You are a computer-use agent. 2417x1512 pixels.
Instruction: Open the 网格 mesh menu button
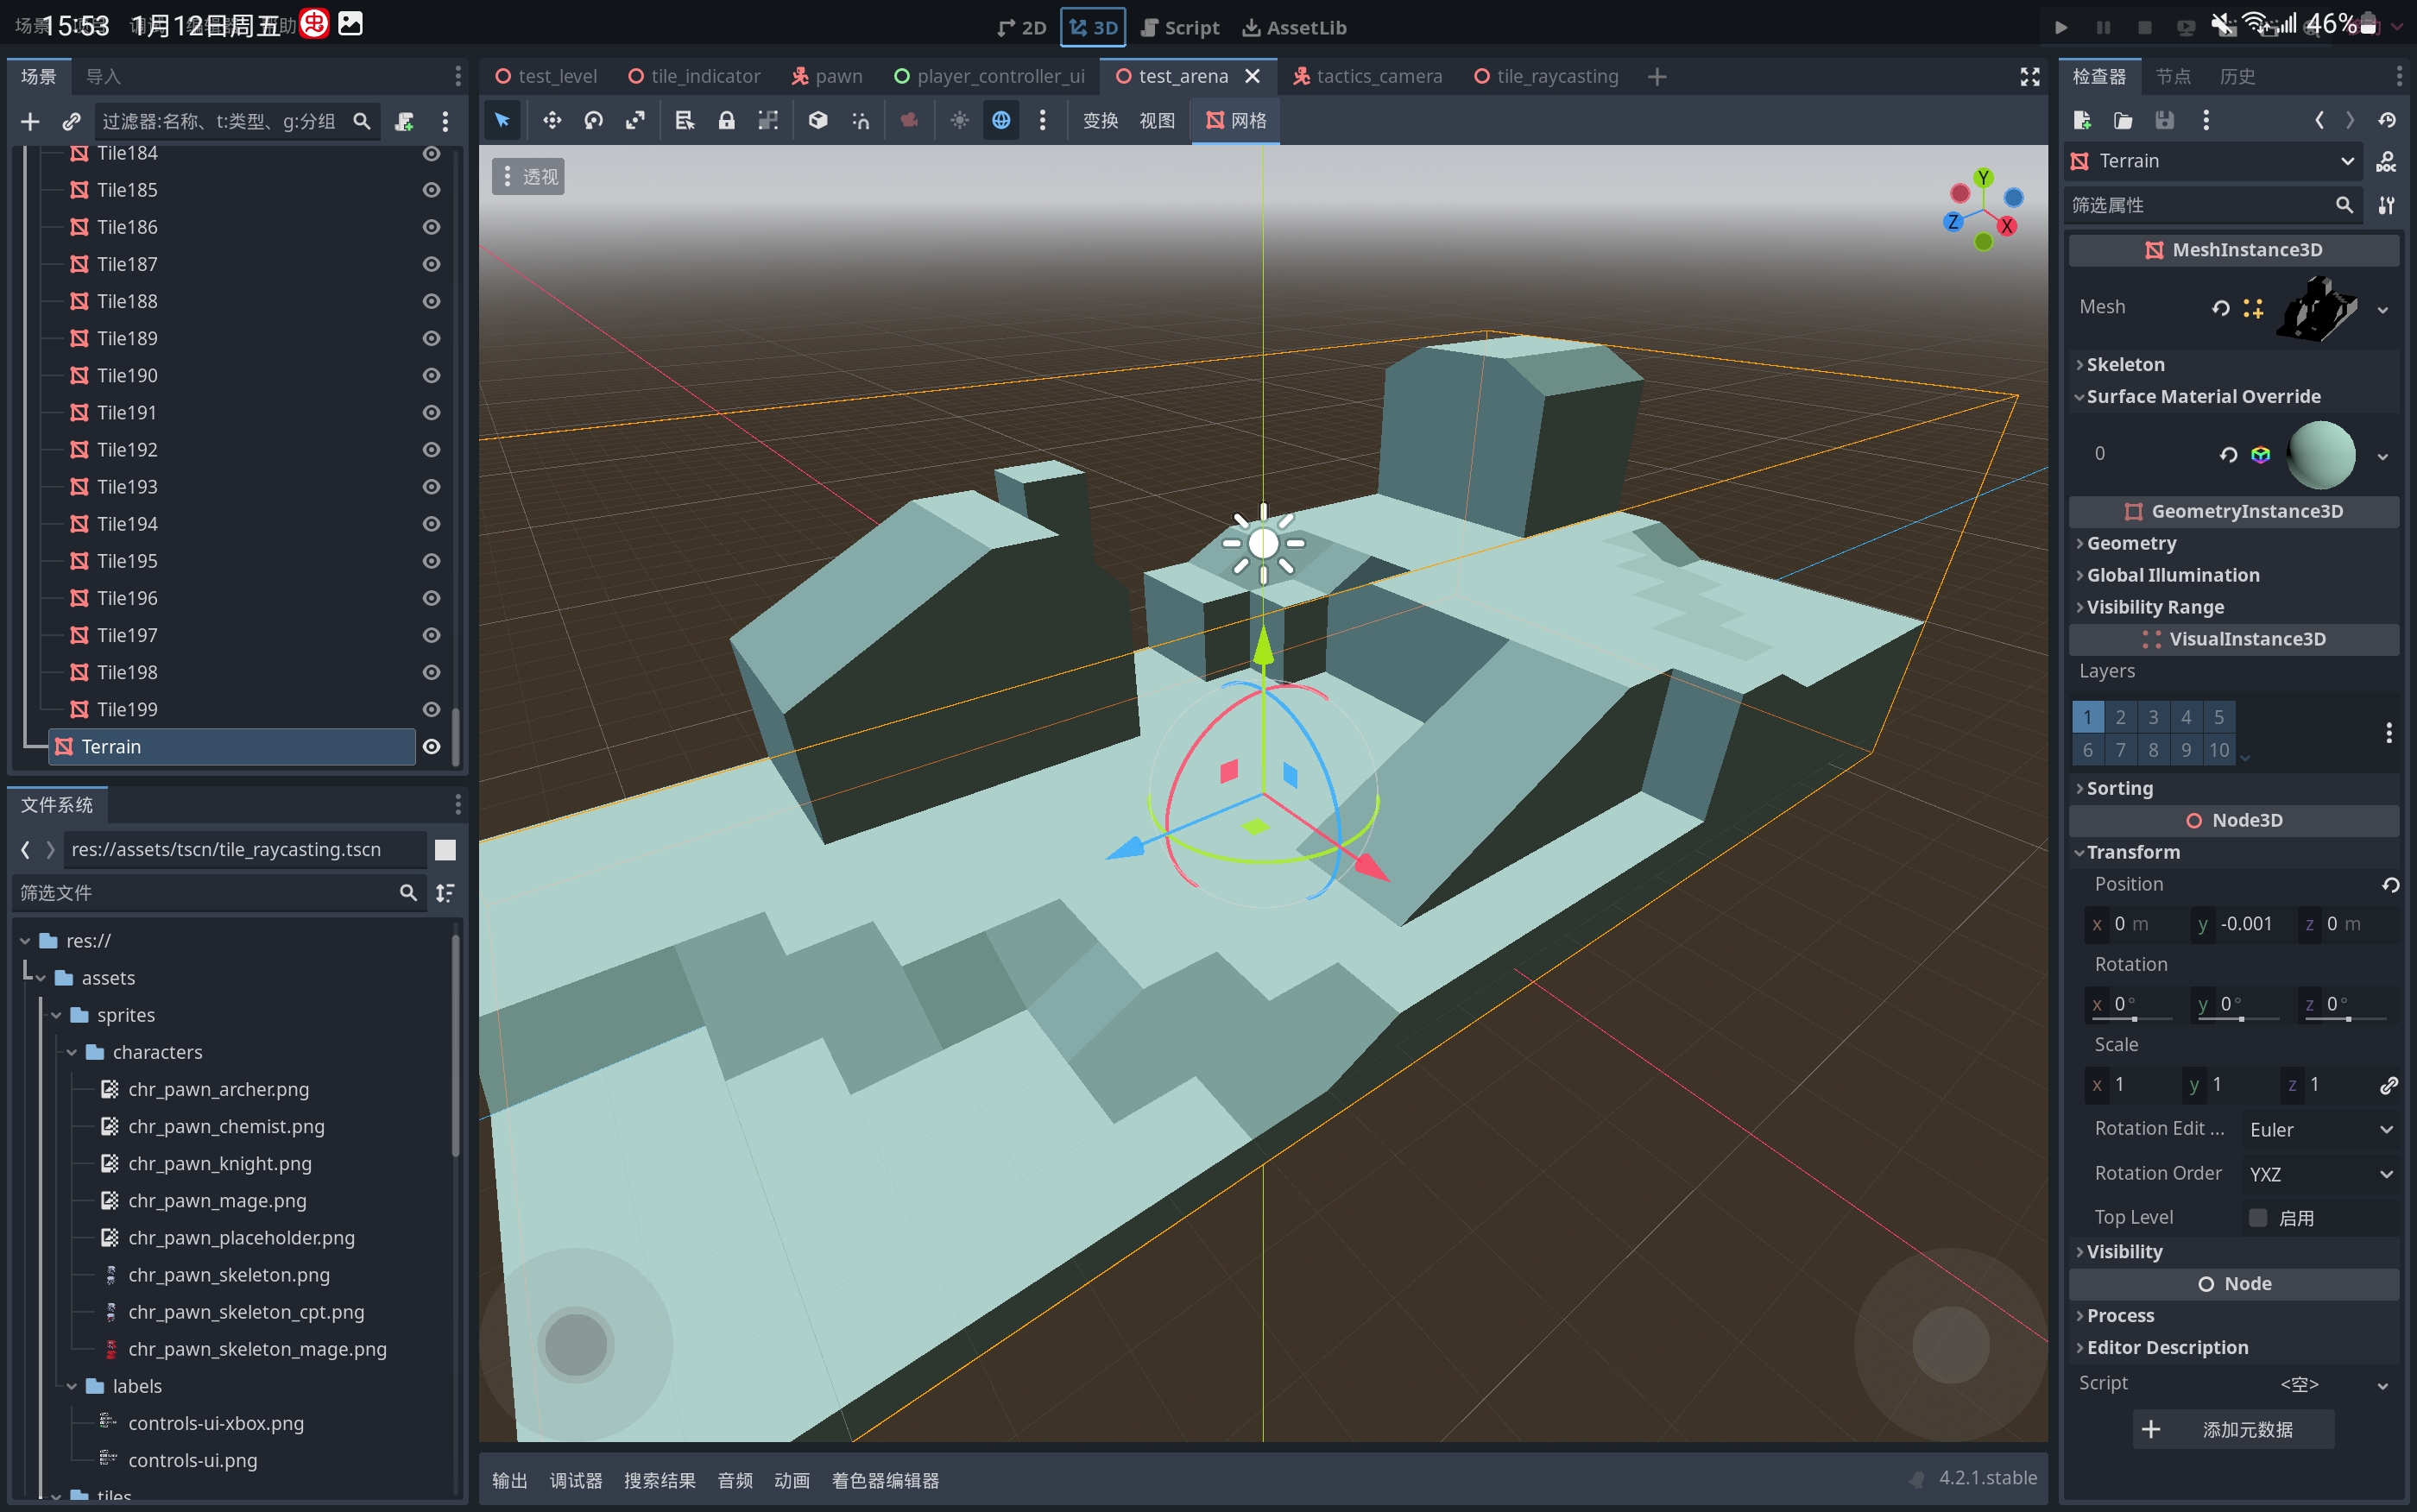pos(1235,120)
